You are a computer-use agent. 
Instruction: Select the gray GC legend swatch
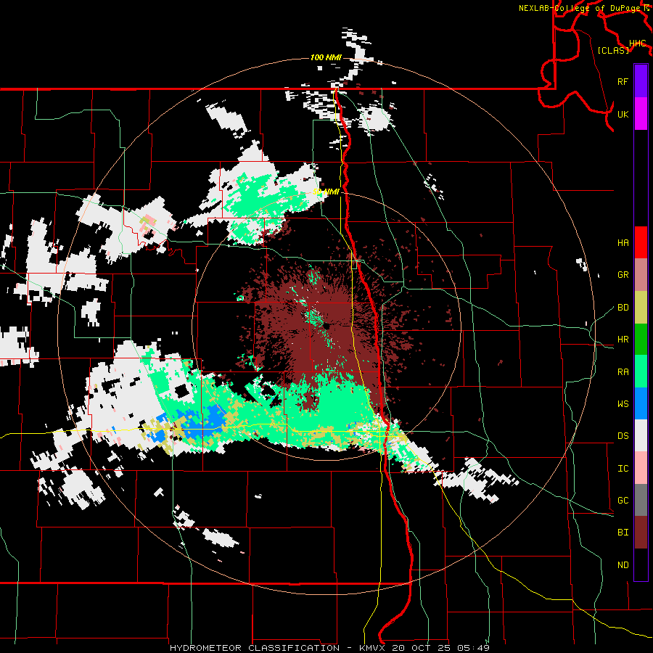[641, 500]
